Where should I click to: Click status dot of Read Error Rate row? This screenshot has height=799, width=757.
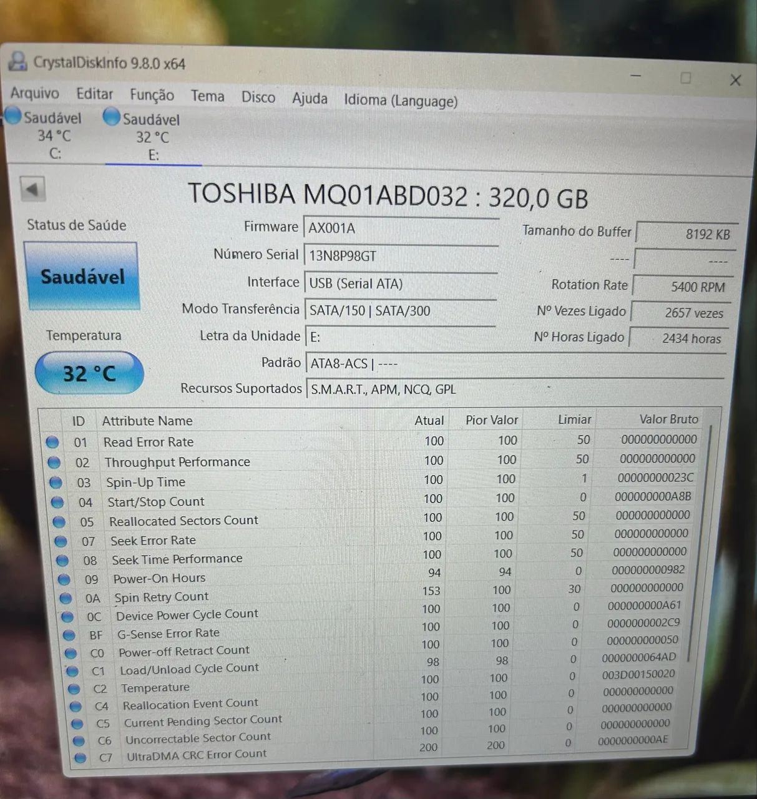coord(52,443)
